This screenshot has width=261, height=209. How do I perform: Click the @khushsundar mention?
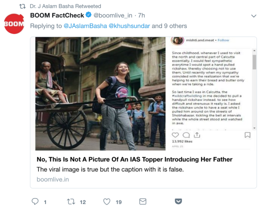(129, 26)
